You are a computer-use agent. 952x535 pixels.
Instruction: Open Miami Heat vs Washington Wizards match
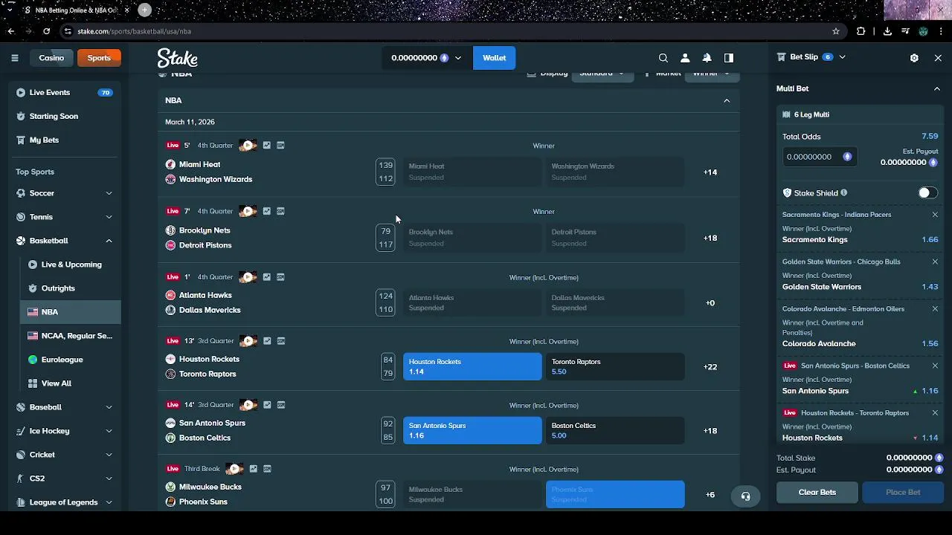pos(215,172)
